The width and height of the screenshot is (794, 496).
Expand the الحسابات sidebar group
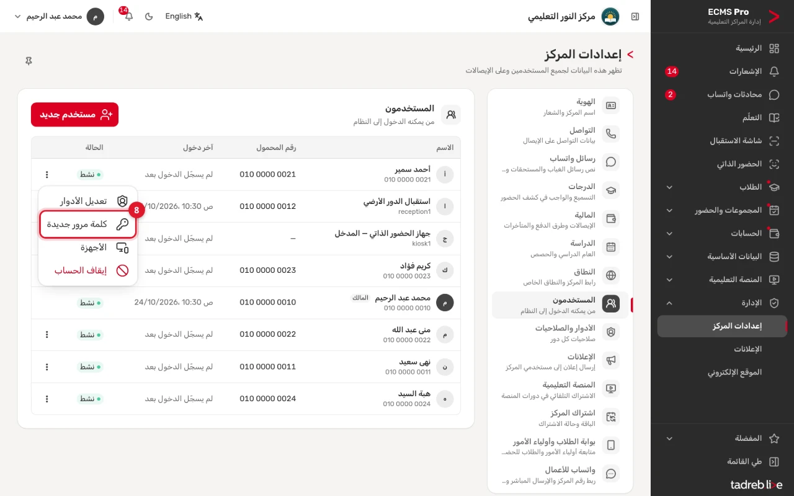(722, 234)
